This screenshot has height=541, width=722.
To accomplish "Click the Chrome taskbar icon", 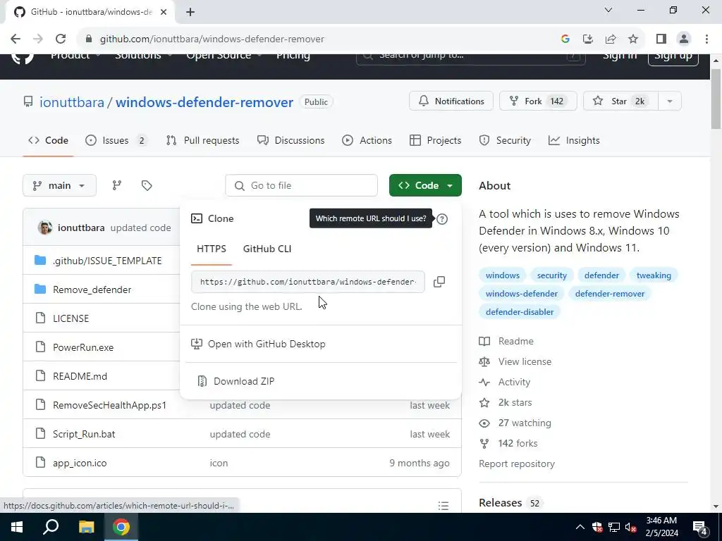I will (121, 527).
